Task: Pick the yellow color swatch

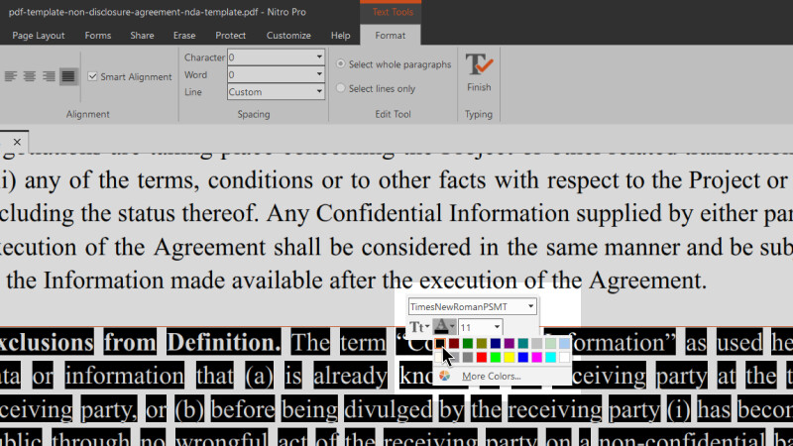Action: point(510,357)
